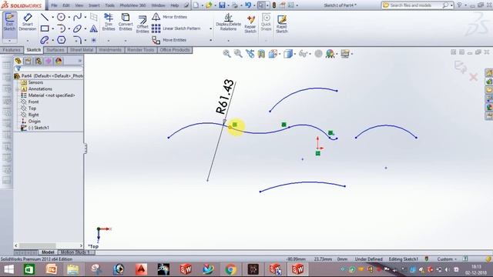Switch to the Features tab

click(x=12, y=50)
